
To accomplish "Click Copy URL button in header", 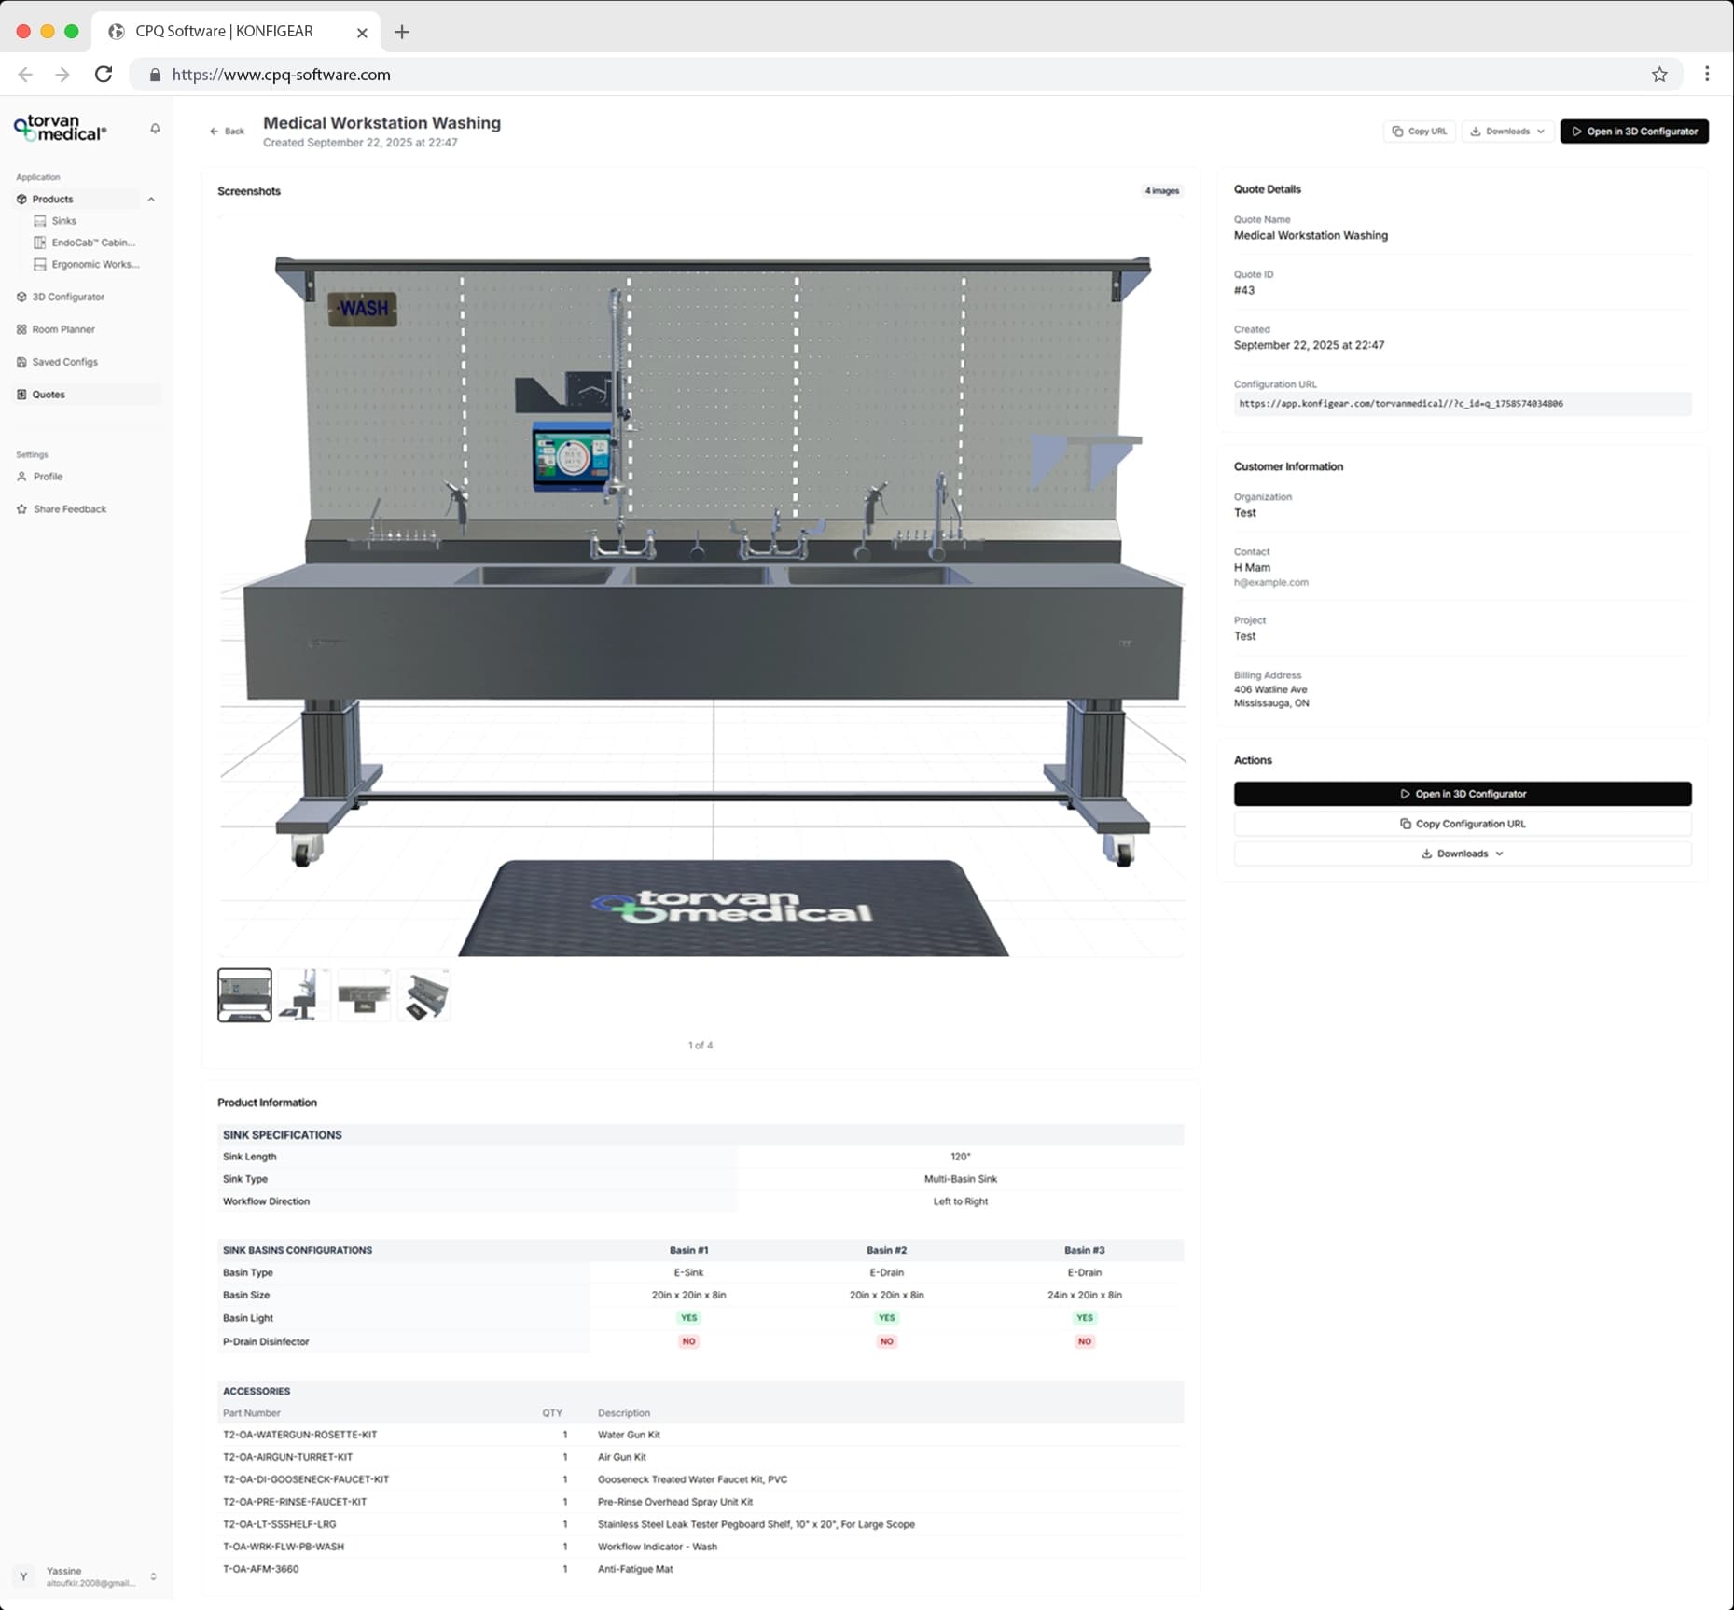I will (1419, 132).
